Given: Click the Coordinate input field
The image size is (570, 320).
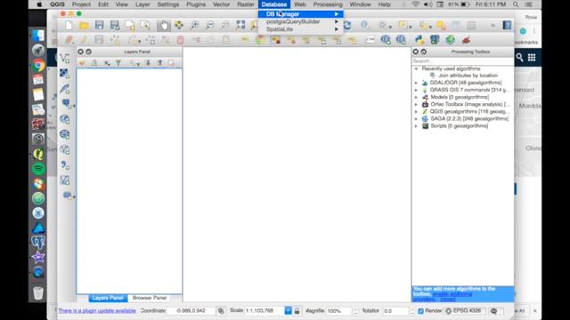Looking at the screenshot, I should click(x=191, y=311).
